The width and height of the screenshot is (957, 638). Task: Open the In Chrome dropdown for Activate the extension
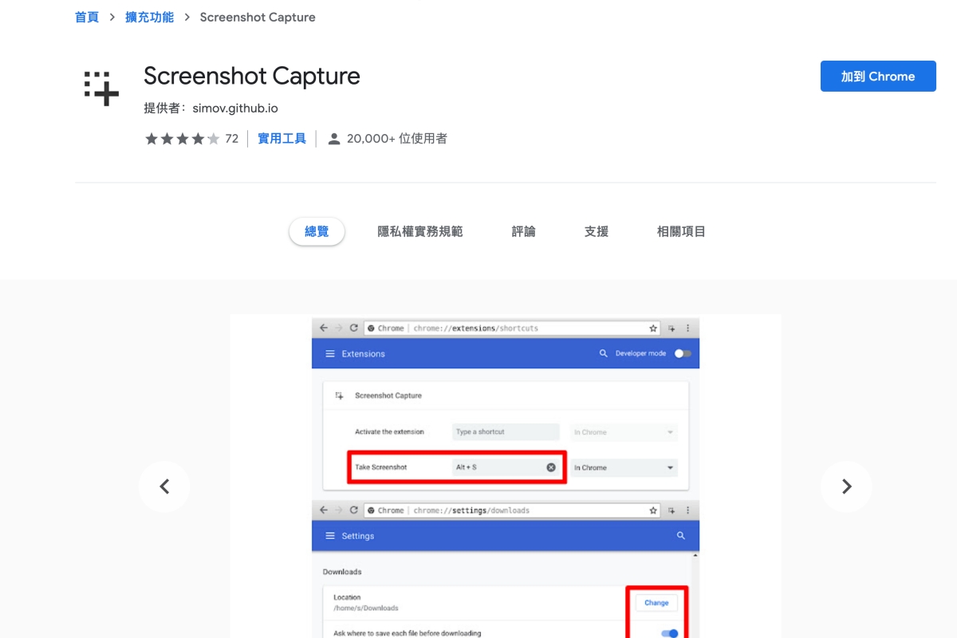pos(622,431)
